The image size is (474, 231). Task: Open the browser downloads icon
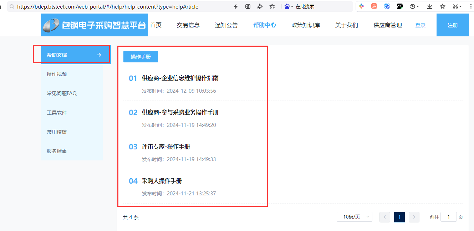430,6
